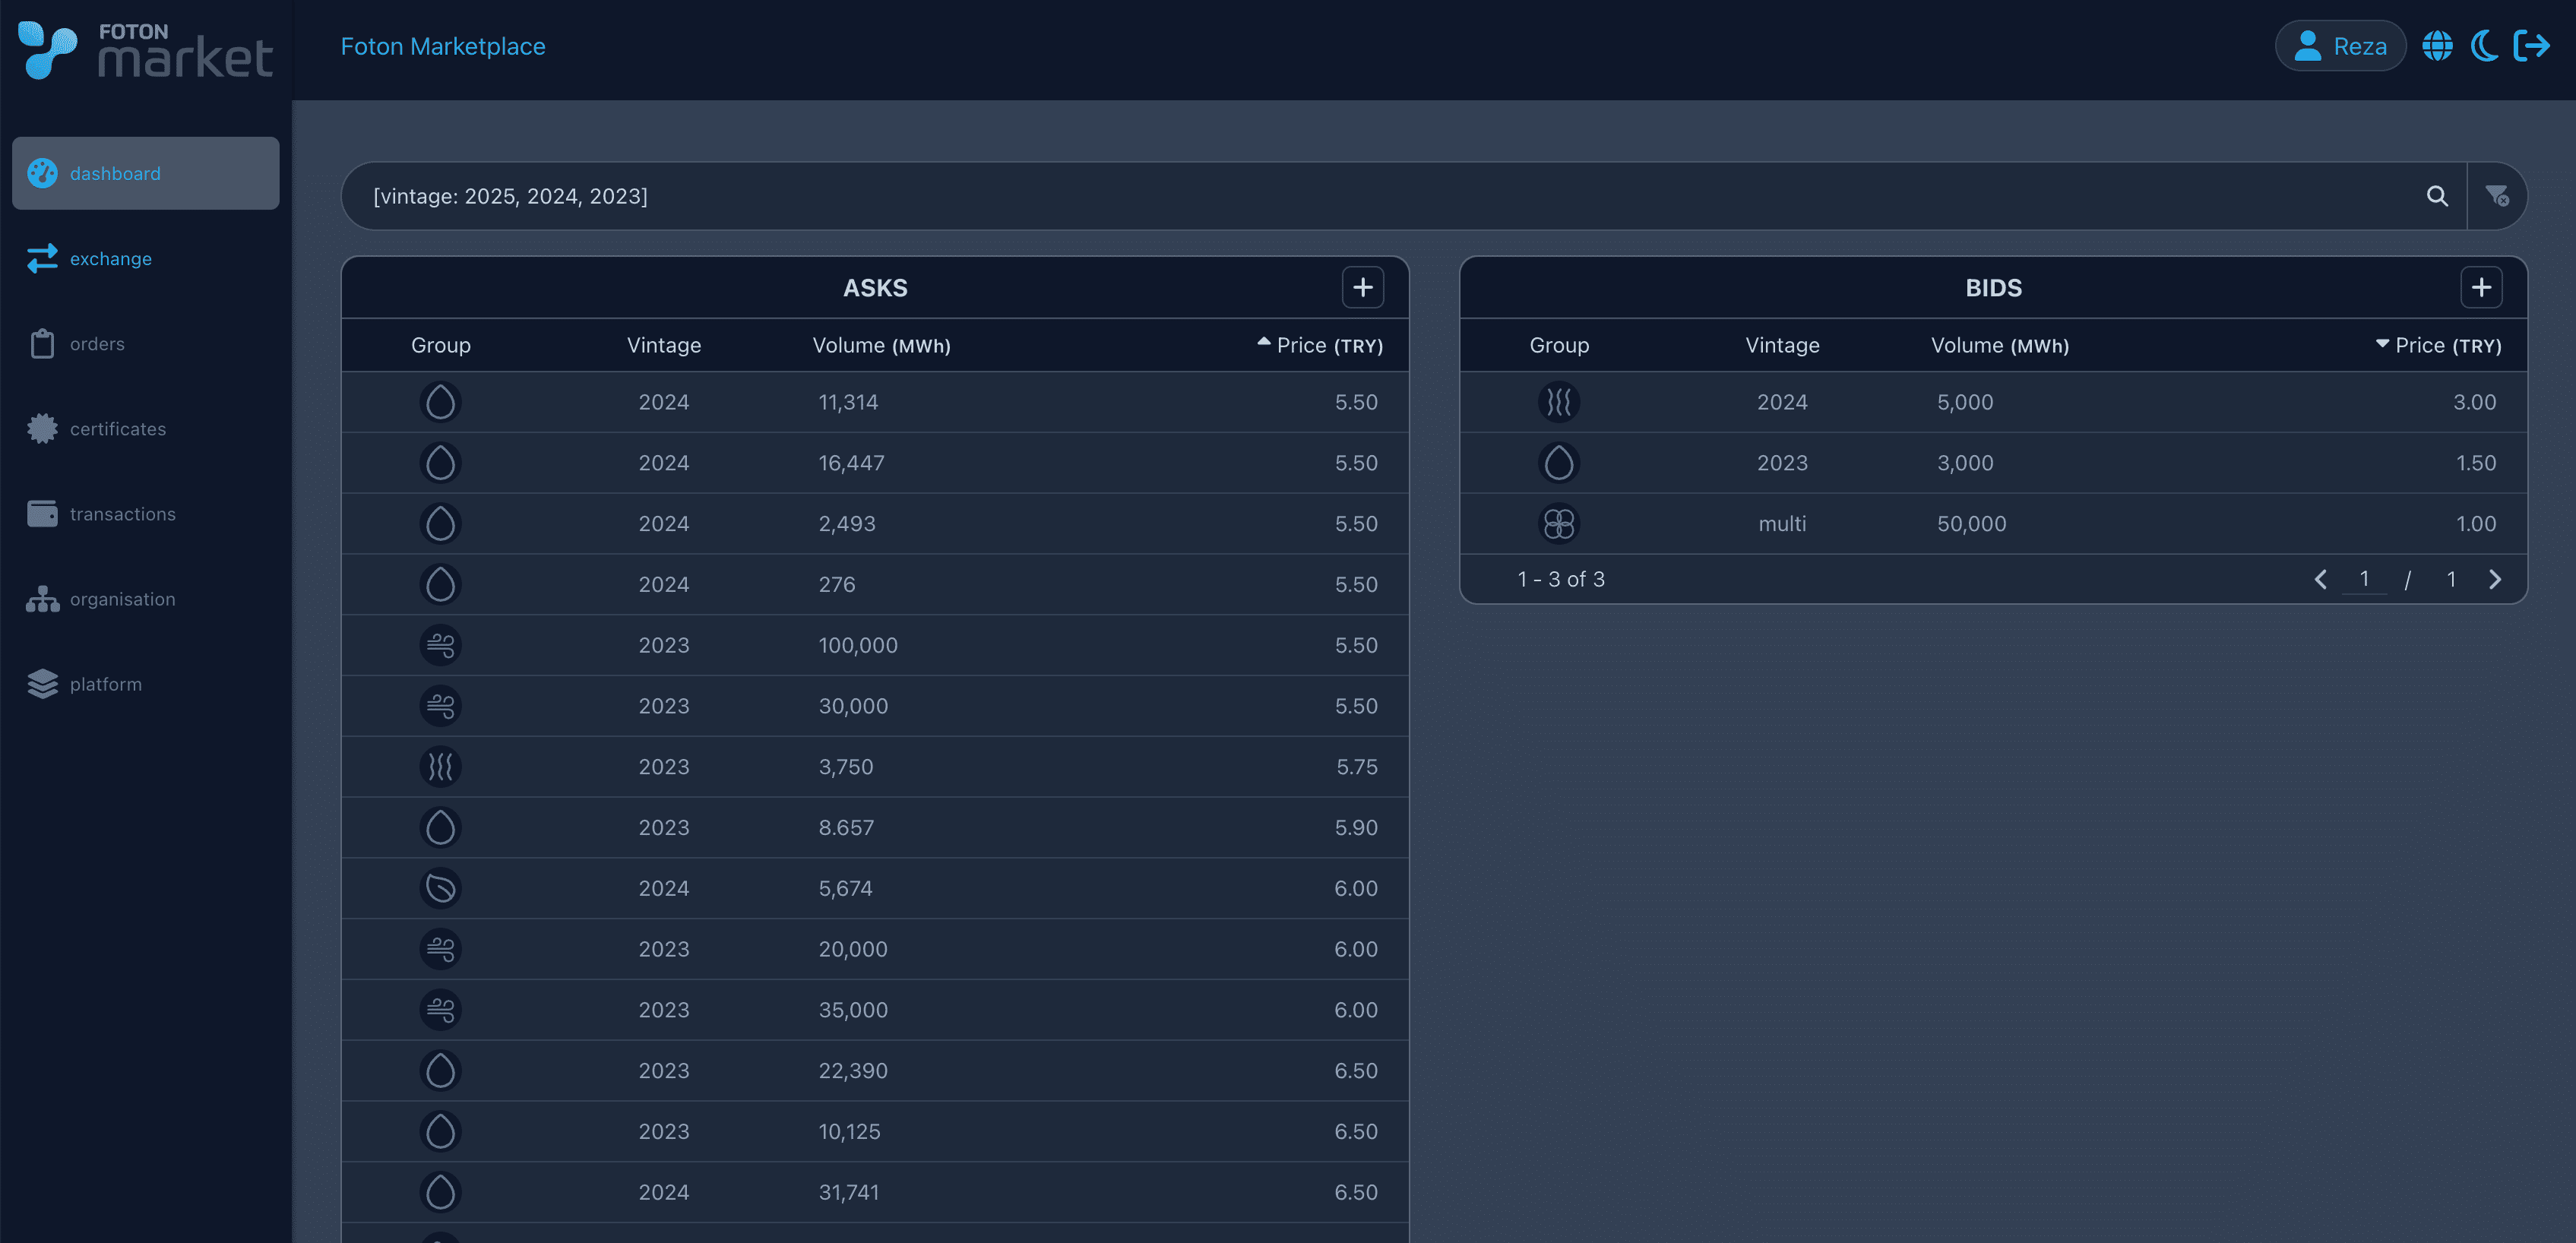Toggle dark mode with moon icon

tap(2484, 46)
